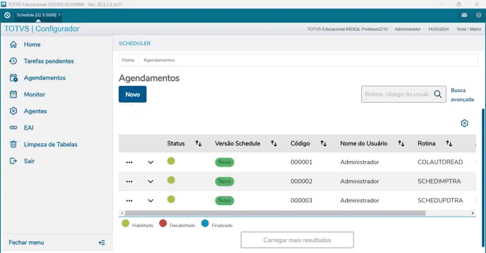Viewport: 486px width, 253px height.
Task: Click status indicator of SCHEDUPDTRA row
Action: pos(171,200)
